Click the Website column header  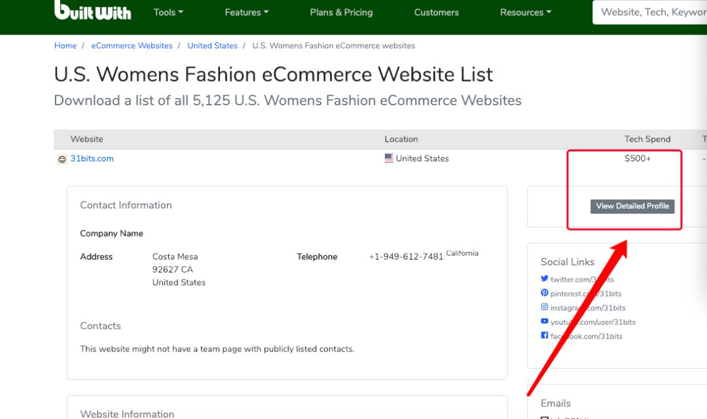coord(86,139)
